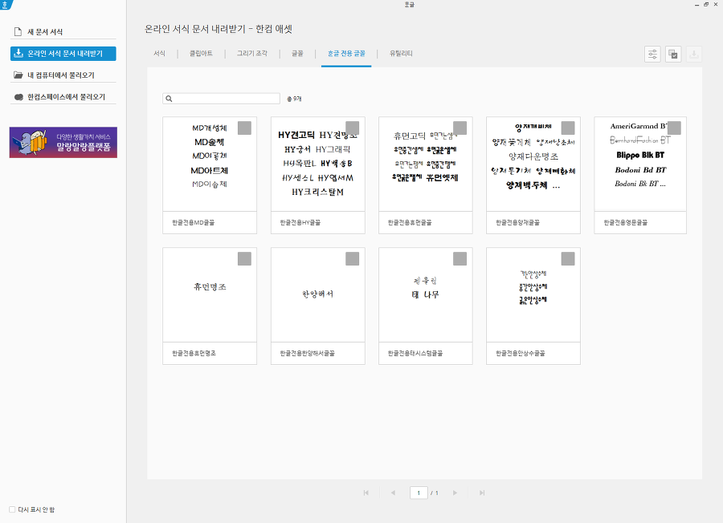
Task: Go to the next page arrow
Action: point(455,493)
